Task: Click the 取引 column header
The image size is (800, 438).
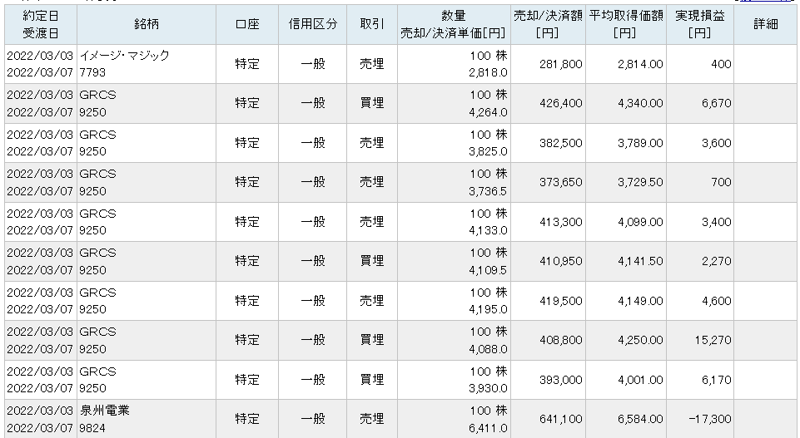Action: coord(372,24)
